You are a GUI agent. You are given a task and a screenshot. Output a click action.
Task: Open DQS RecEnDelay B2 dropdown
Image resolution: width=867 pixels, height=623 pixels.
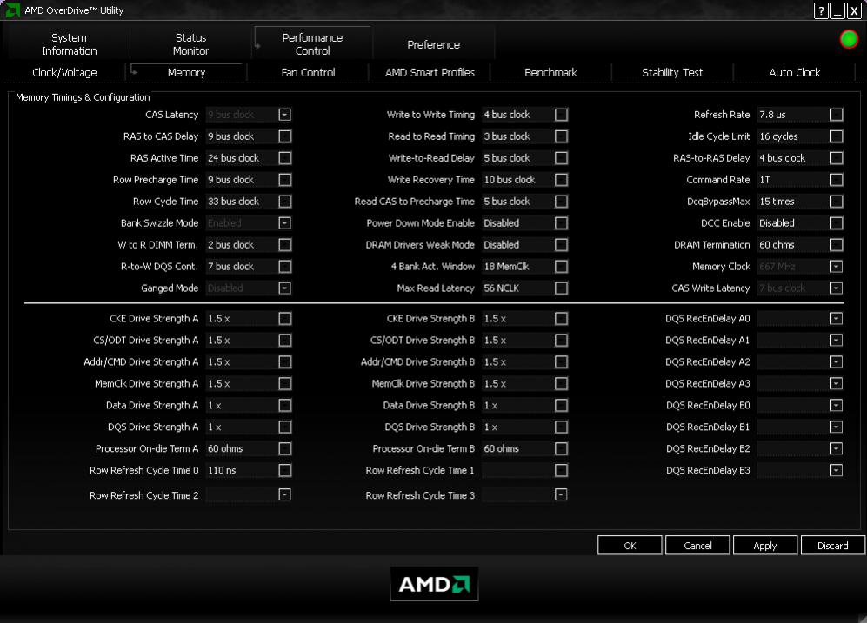(x=837, y=448)
